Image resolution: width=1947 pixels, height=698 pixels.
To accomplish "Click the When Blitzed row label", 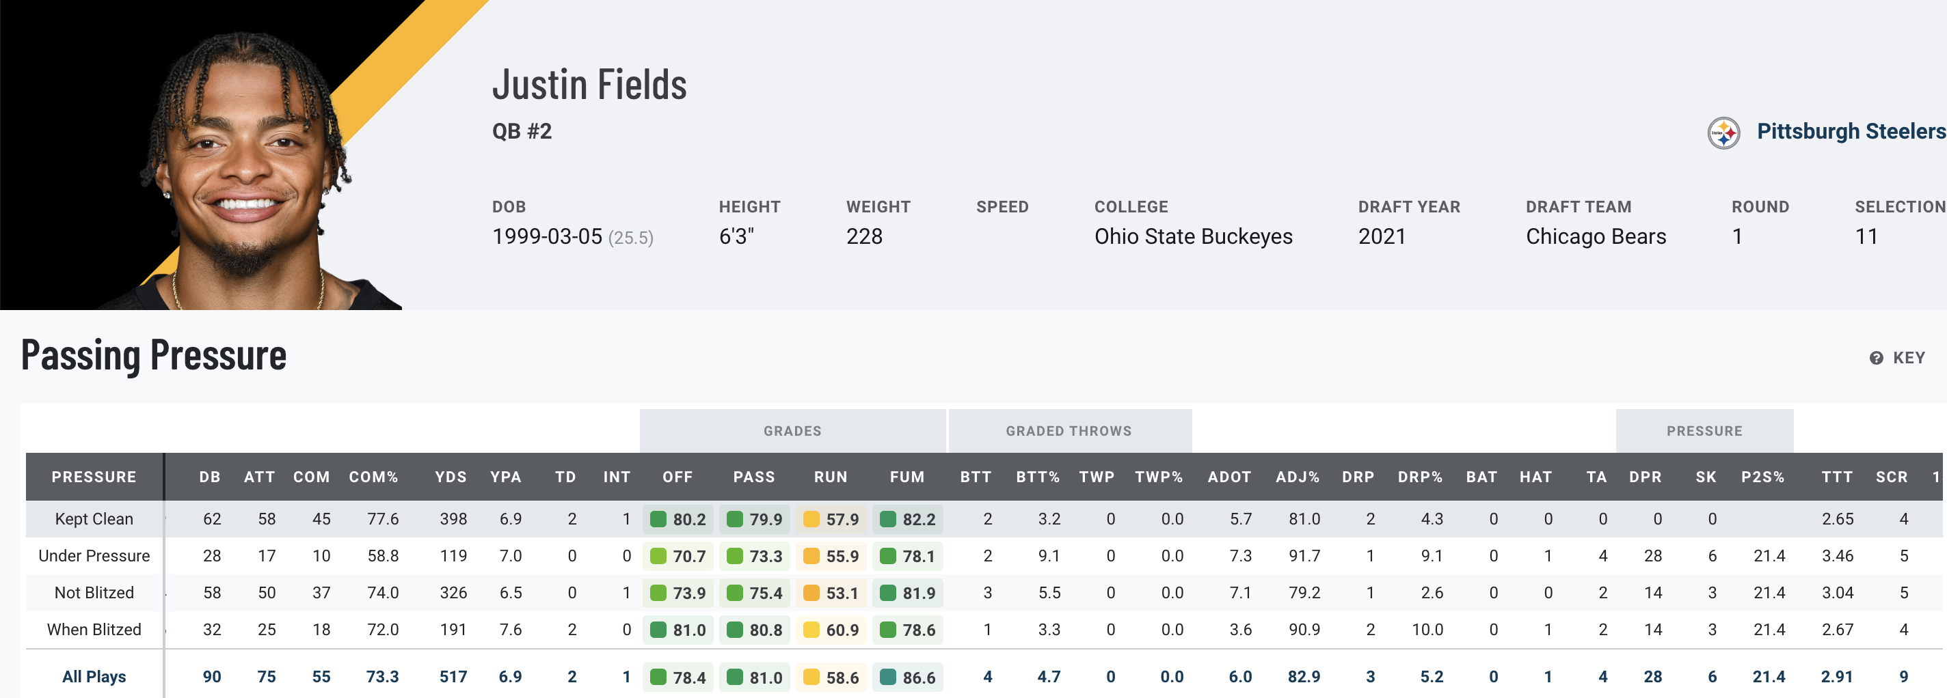I will coord(94,629).
